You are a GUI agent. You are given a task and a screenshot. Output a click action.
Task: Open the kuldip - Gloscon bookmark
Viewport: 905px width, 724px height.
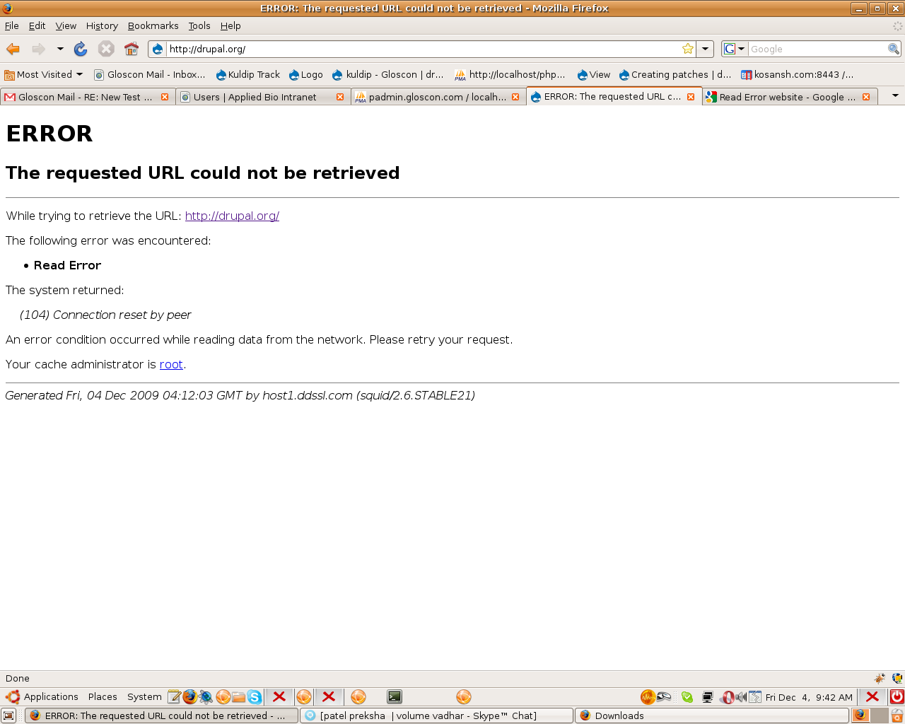388,74
